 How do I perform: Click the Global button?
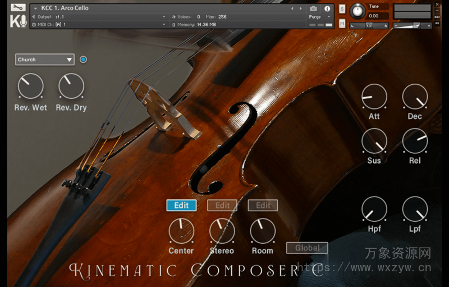307,248
